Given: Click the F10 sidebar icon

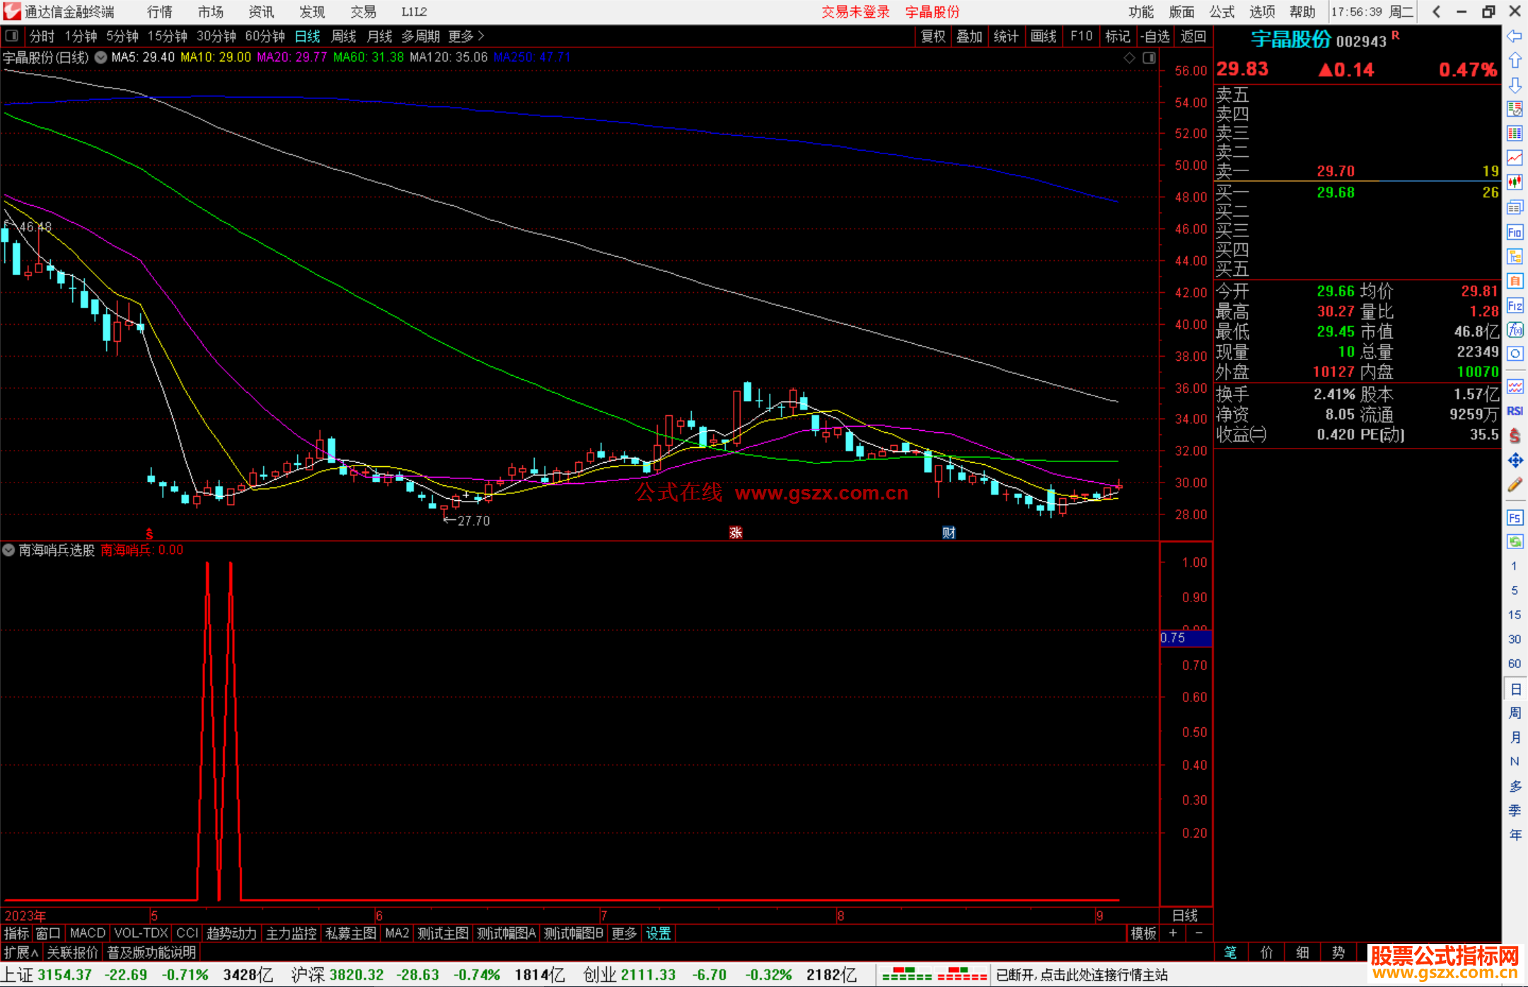Looking at the screenshot, I should [1515, 232].
